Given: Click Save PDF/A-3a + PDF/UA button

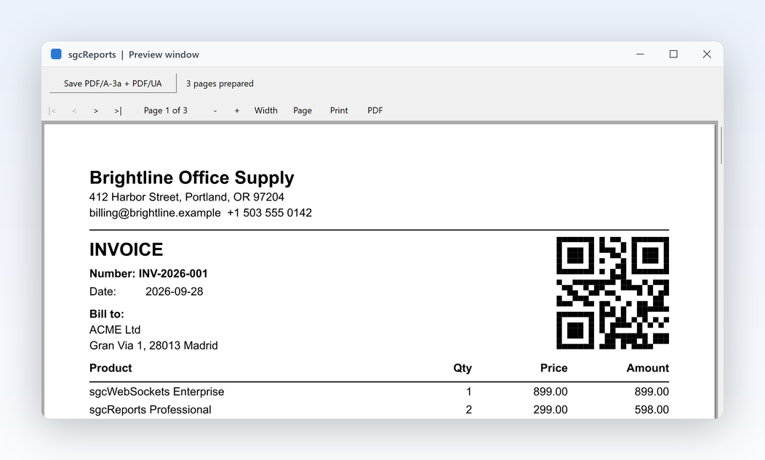Looking at the screenshot, I should [x=113, y=84].
